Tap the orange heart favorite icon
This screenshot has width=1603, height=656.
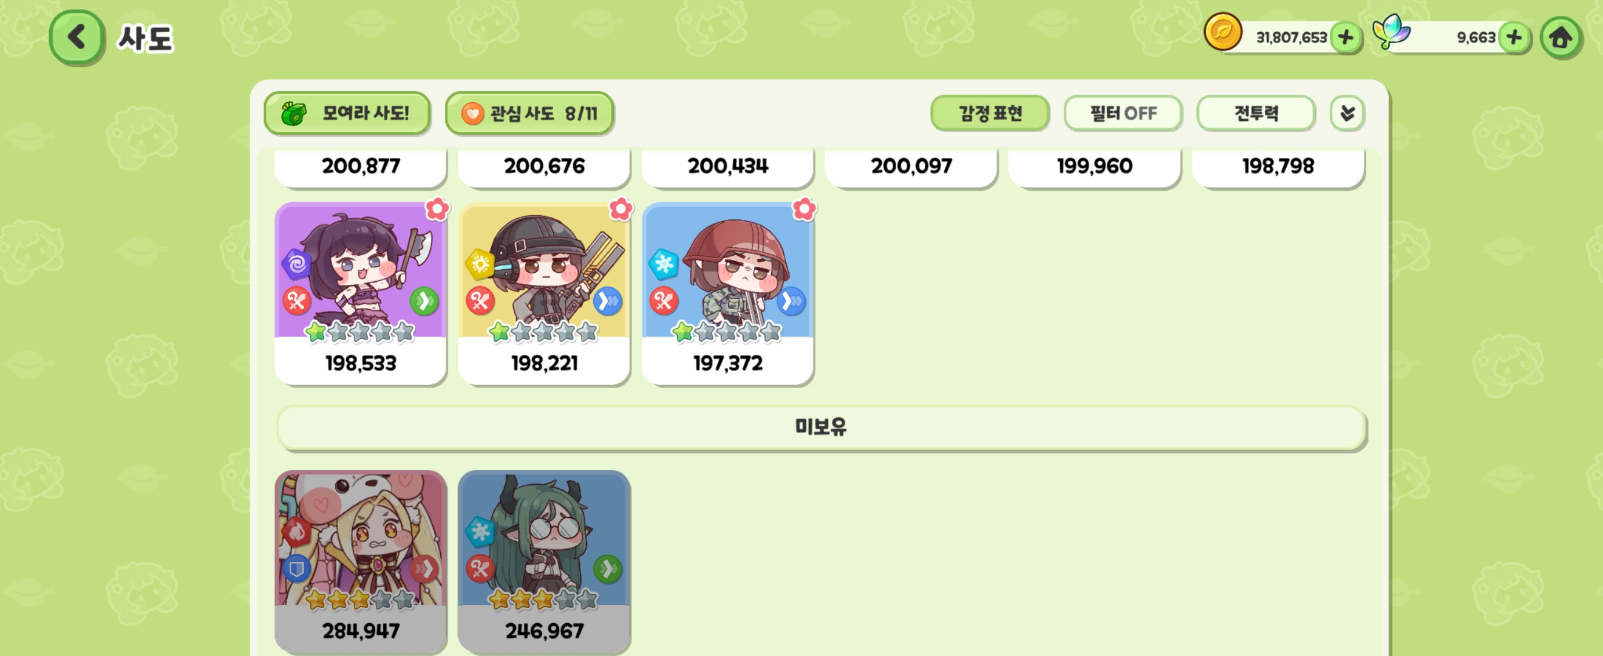point(472,113)
